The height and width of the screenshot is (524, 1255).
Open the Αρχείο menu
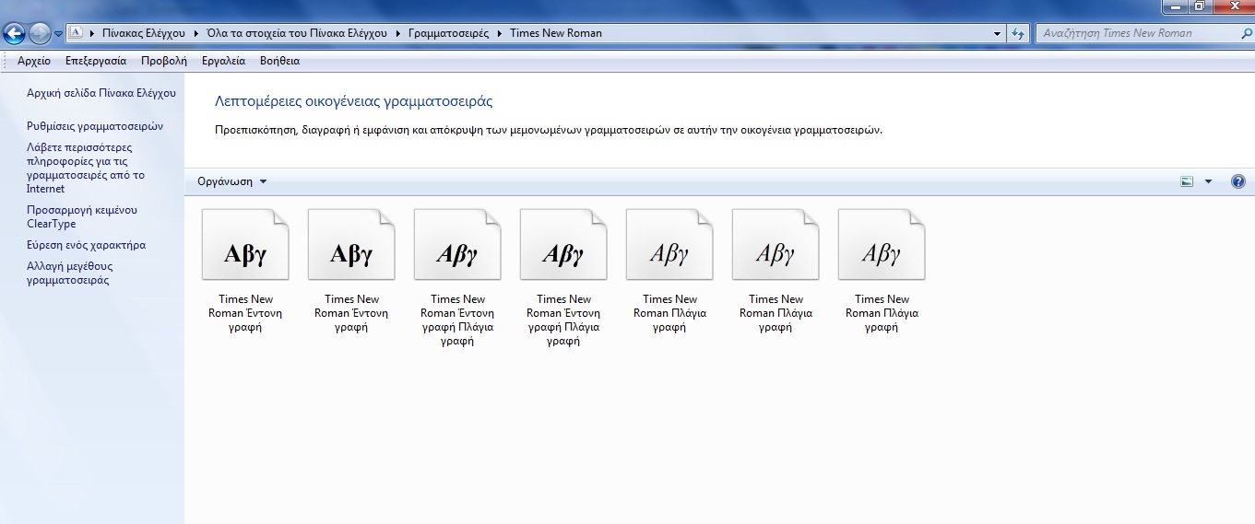coord(34,61)
